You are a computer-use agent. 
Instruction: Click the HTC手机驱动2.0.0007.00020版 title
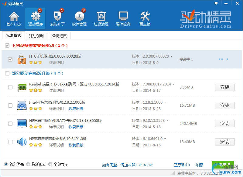tap(55, 56)
